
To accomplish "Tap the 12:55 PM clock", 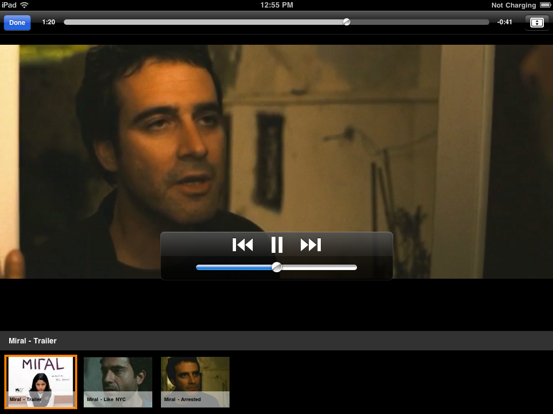I will tap(276, 5).
